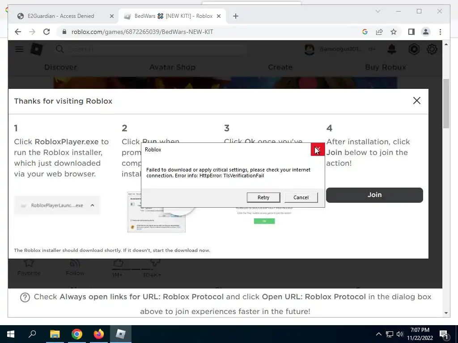Open Chrome from the taskbar
The image size is (458, 343).
[x=76, y=334]
